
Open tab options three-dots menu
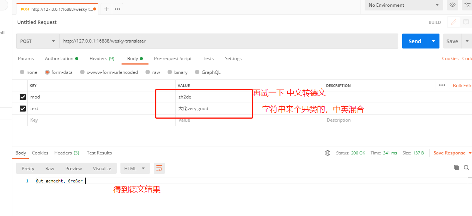pos(117,9)
